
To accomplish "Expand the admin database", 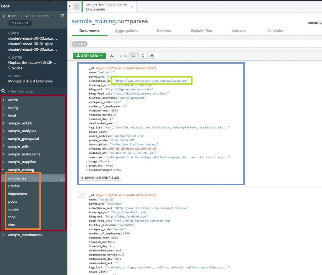I will [3, 100].
